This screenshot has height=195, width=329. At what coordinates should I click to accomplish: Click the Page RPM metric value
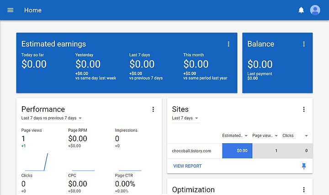click(78, 139)
